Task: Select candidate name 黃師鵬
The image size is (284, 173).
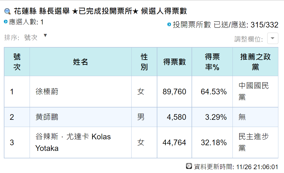Action: click(47, 117)
